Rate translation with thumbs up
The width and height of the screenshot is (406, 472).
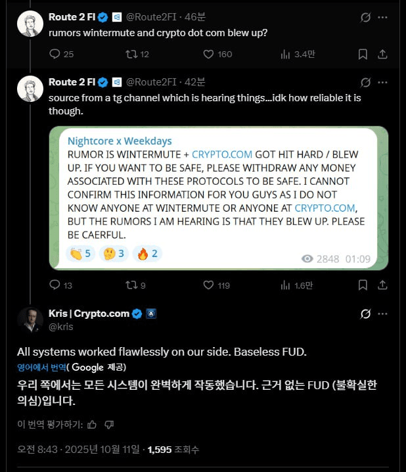pos(92,424)
